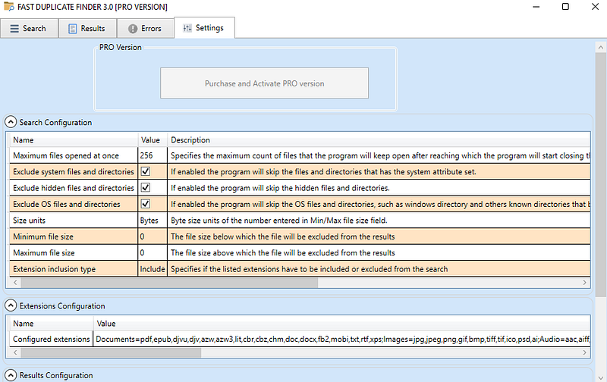The image size is (607, 382).
Task: Select the Configured extensions row name
Action: coord(52,339)
